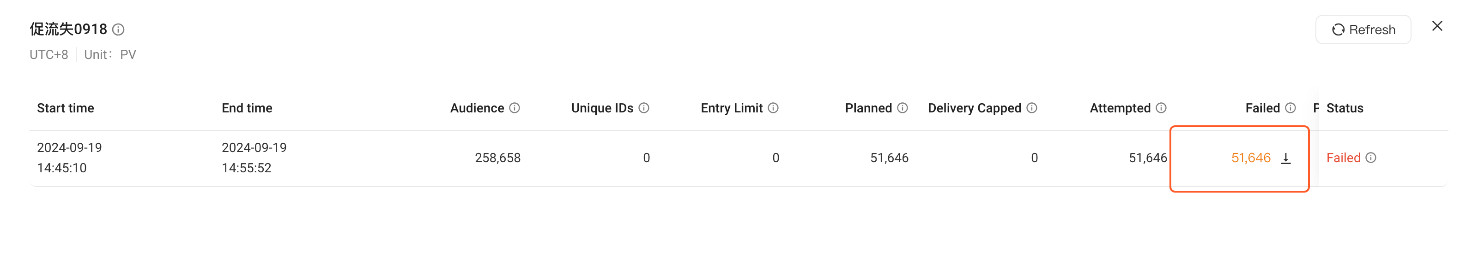
Task: Click the Status column header
Action: point(1345,108)
